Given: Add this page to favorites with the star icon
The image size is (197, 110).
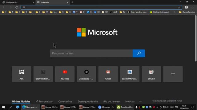Looking at the screenshot, I should point(179,7).
